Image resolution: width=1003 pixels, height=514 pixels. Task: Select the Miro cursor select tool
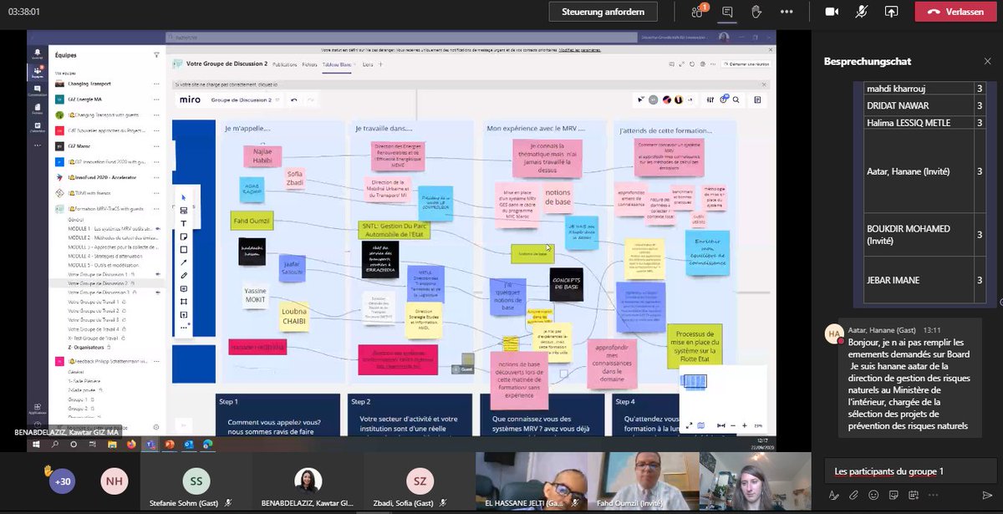(x=184, y=198)
